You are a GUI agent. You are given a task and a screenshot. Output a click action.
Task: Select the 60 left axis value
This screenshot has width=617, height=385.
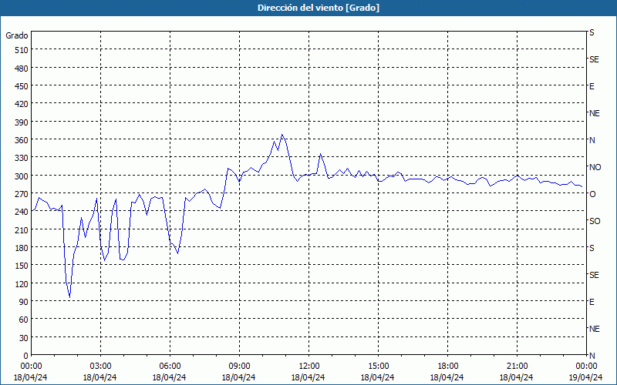24,320
